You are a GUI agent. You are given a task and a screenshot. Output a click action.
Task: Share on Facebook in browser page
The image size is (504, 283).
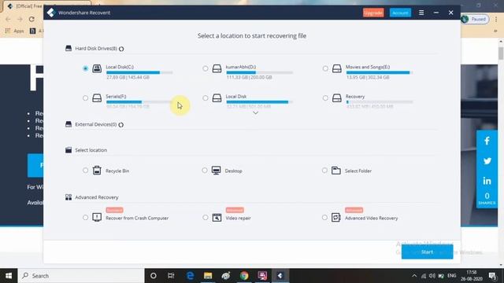click(487, 141)
